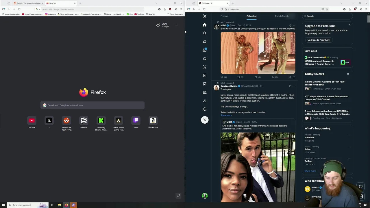This screenshot has width=370, height=208.
Task: Open the Erika Kirk left photo
Action: pyautogui.click(x=239, y=53)
